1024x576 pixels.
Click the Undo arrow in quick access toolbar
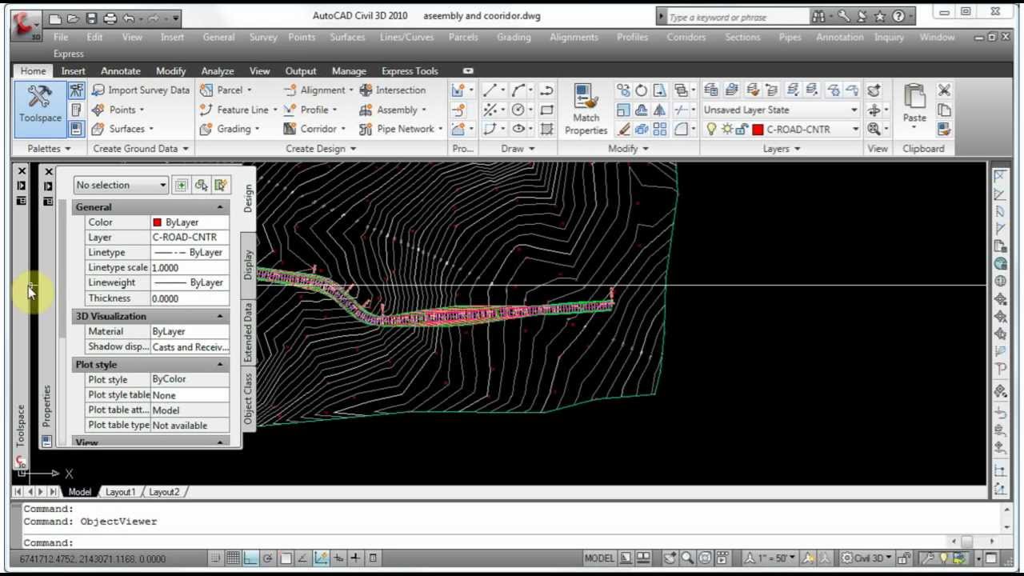[x=128, y=18]
